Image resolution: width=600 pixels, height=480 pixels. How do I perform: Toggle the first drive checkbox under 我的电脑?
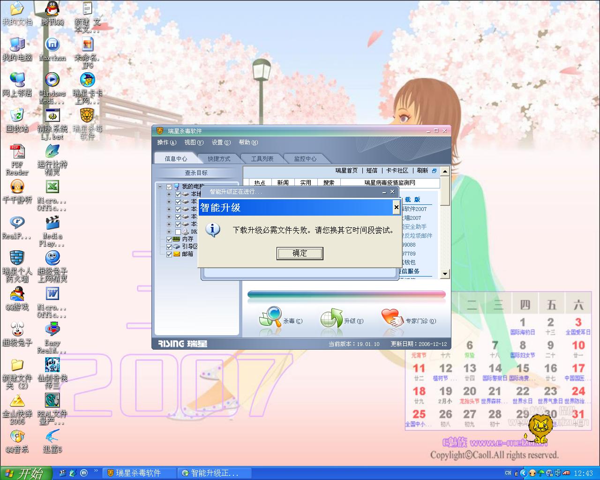[x=178, y=194]
